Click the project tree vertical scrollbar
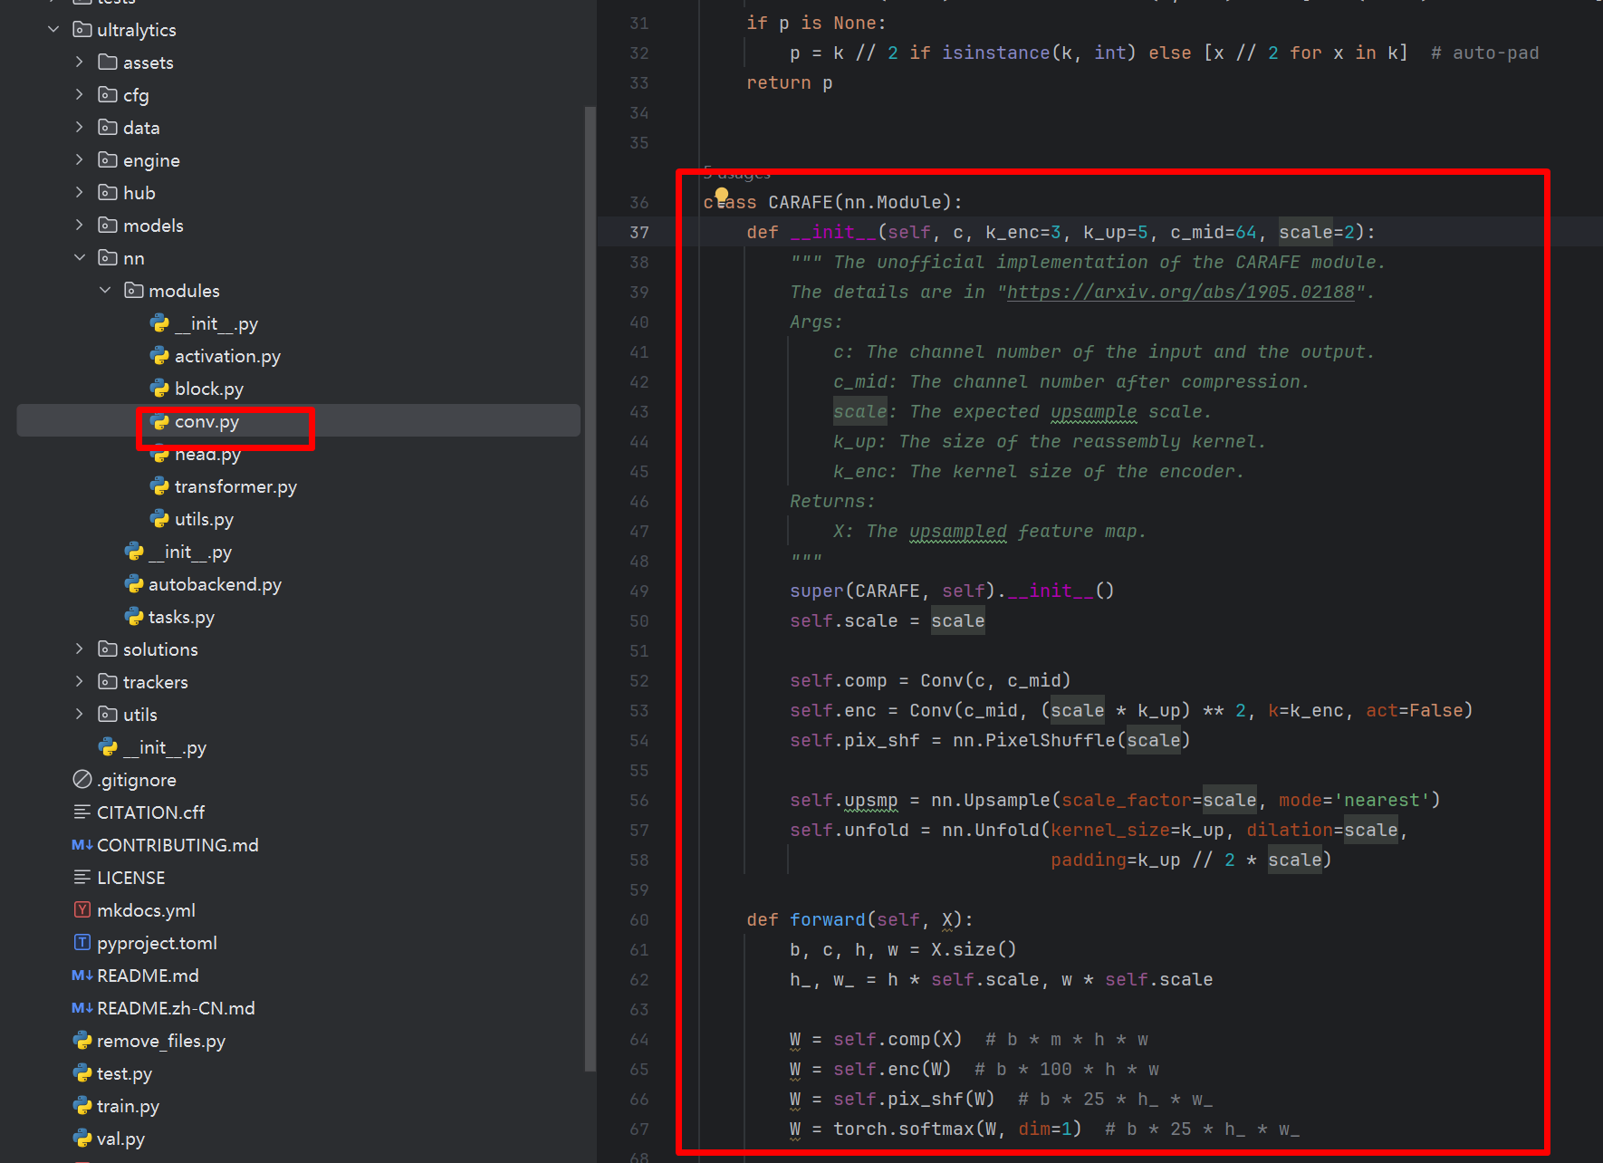The image size is (1603, 1163). pyautogui.click(x=590, y=589)
